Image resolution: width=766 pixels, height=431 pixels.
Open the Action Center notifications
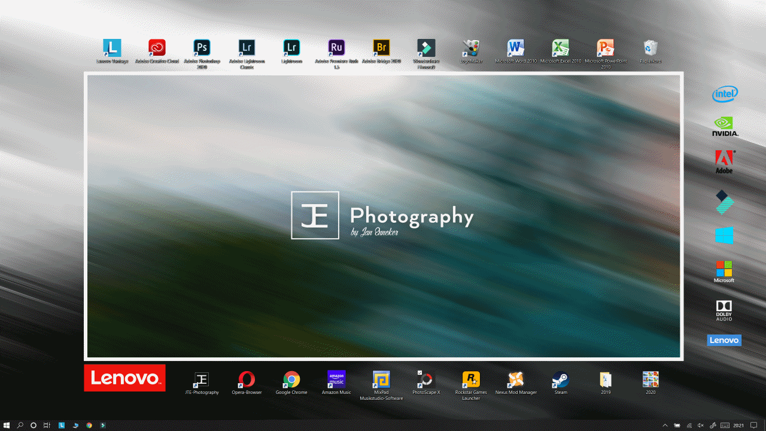tap(754, 425)
